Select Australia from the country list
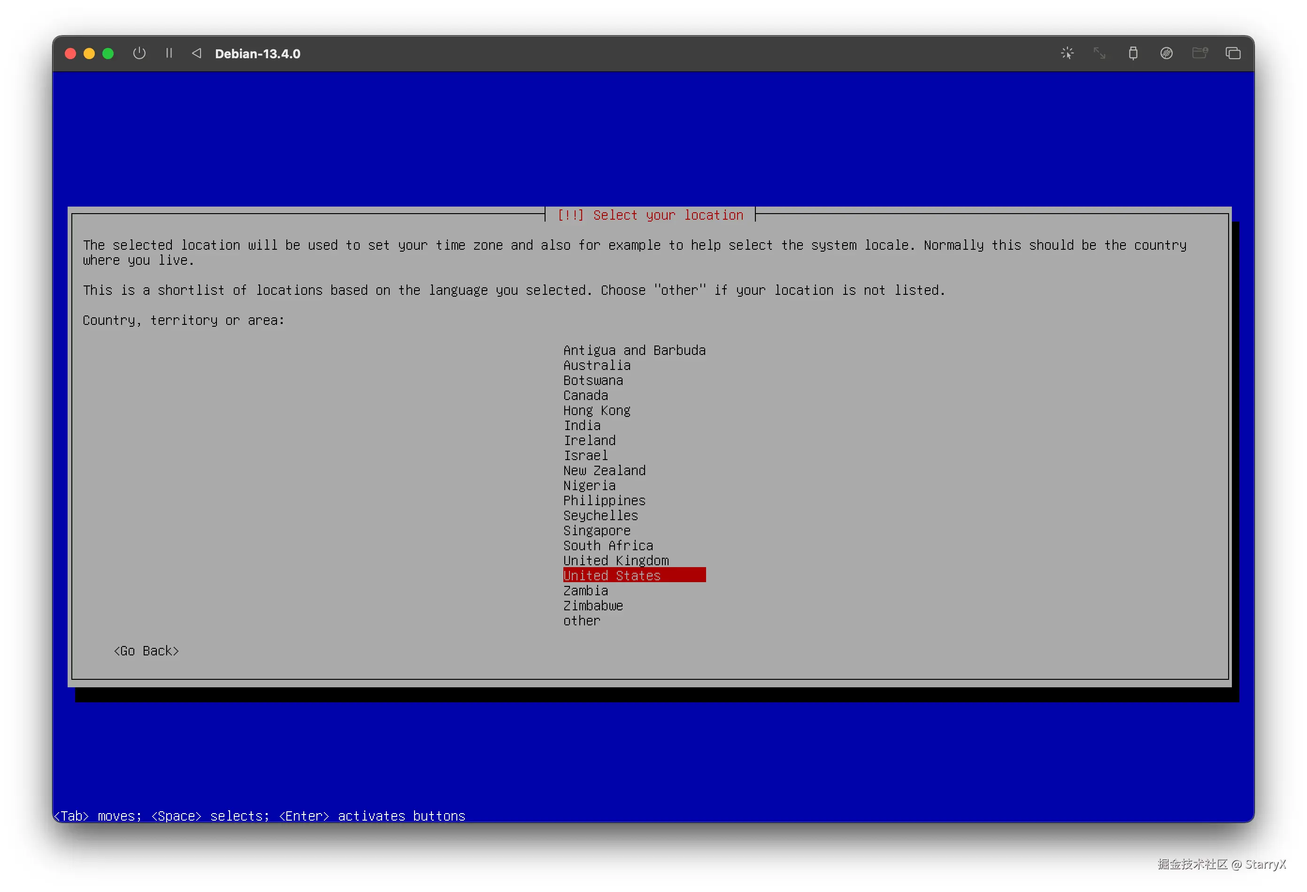Image resolution: width=1307 pixels, height=892 pixels. pyautogui.click(x=597, y=366)
